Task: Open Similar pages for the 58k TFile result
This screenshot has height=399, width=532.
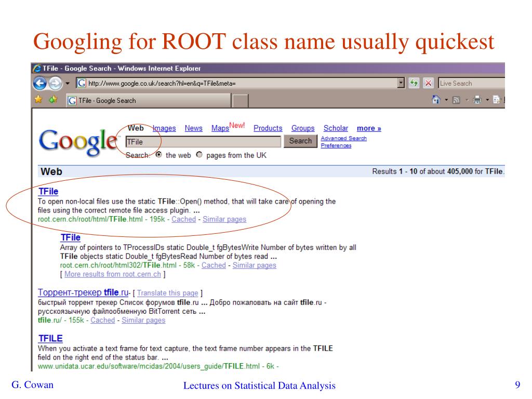Action: click(255, 265)
